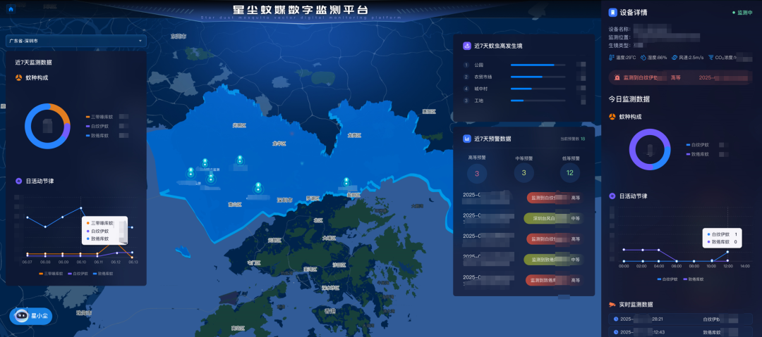Click 日活动节律 icon in 近7天监测数据 panel
The width and height of the screenshot is (762, 337).
click(18, 181)
